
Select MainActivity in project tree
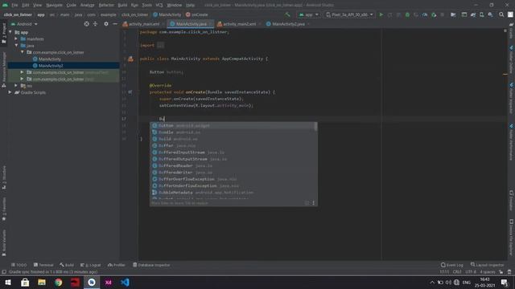pos(50,59)
